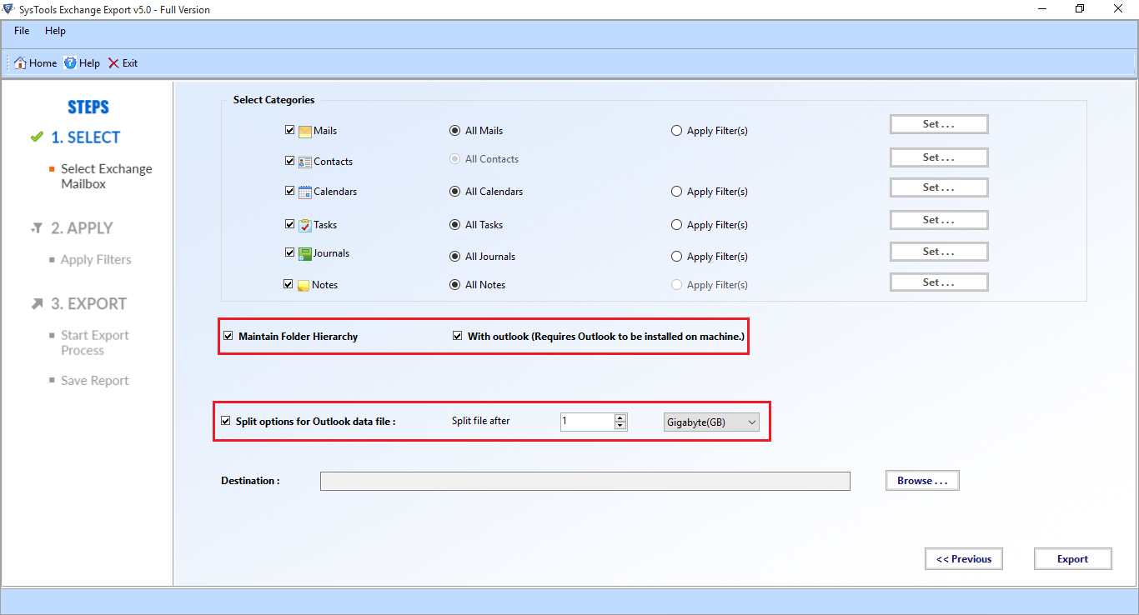
Task: Select the All Journals radio button
Action: point(454,257)
